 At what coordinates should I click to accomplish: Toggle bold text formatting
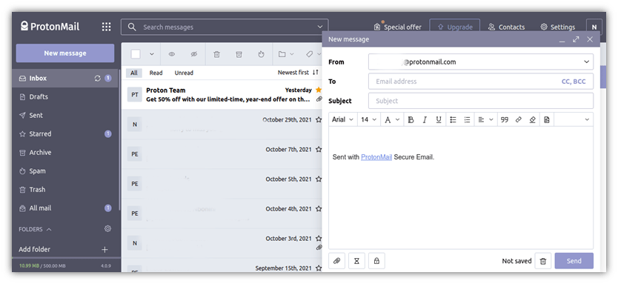pos(411,119)
